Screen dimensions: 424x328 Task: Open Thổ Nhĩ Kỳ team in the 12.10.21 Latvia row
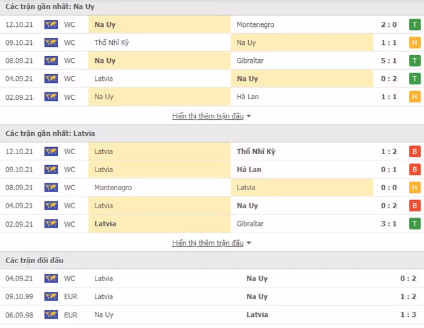pyautogui.click(x=256, y=152)
